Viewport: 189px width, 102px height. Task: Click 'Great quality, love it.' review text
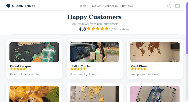[84, 75]
